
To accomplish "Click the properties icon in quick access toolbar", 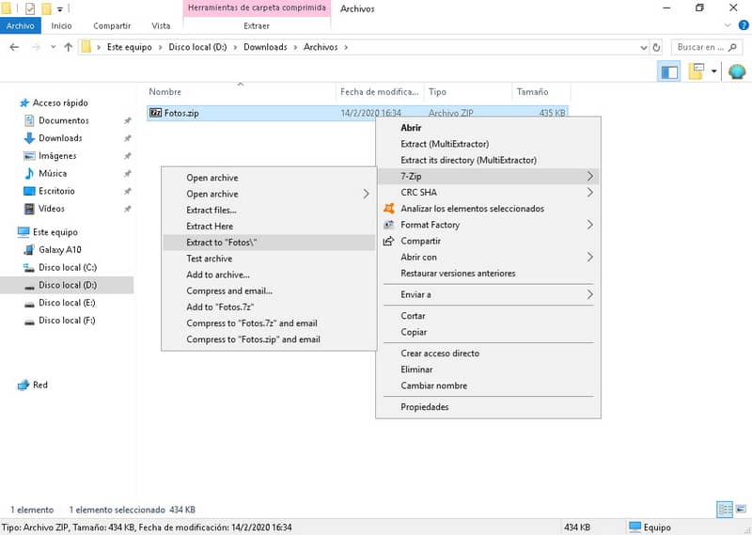I will (x=30, y=8).
